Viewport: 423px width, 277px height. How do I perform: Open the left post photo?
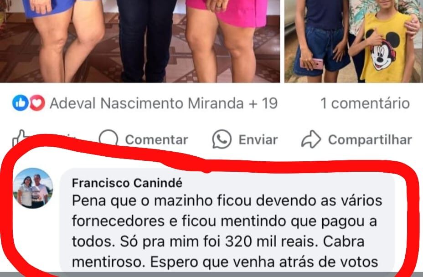[140, 41]
